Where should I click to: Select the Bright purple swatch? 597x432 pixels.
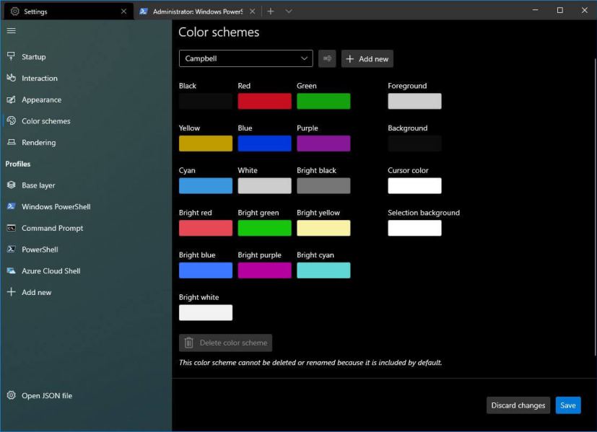tap(265, 270)
